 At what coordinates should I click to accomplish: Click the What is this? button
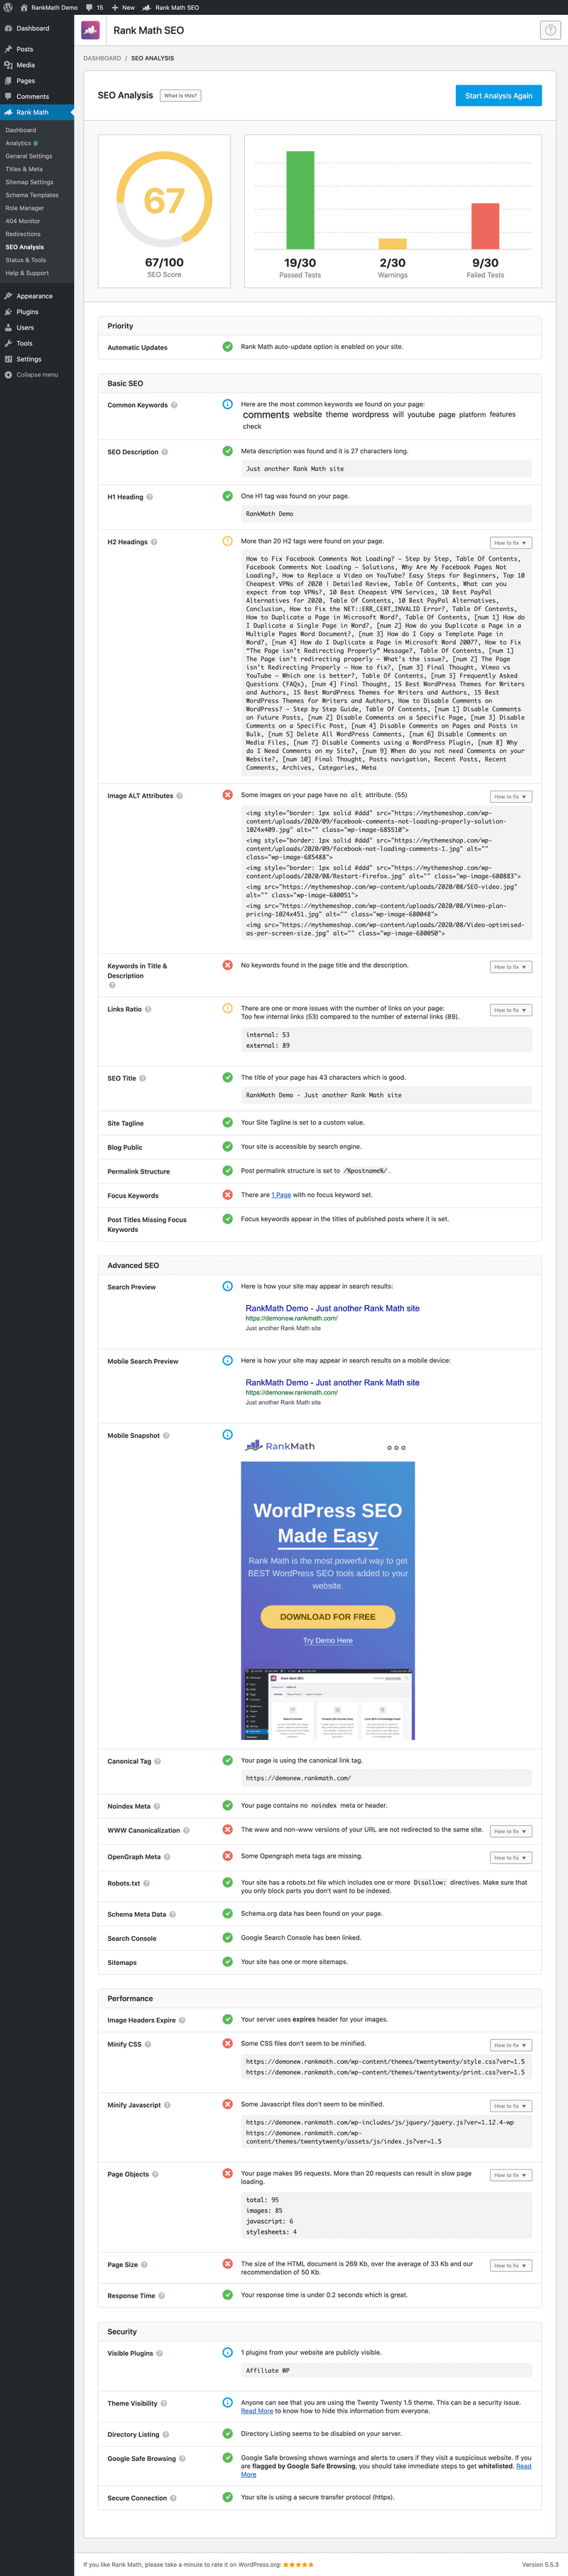[x=181, y=96]
